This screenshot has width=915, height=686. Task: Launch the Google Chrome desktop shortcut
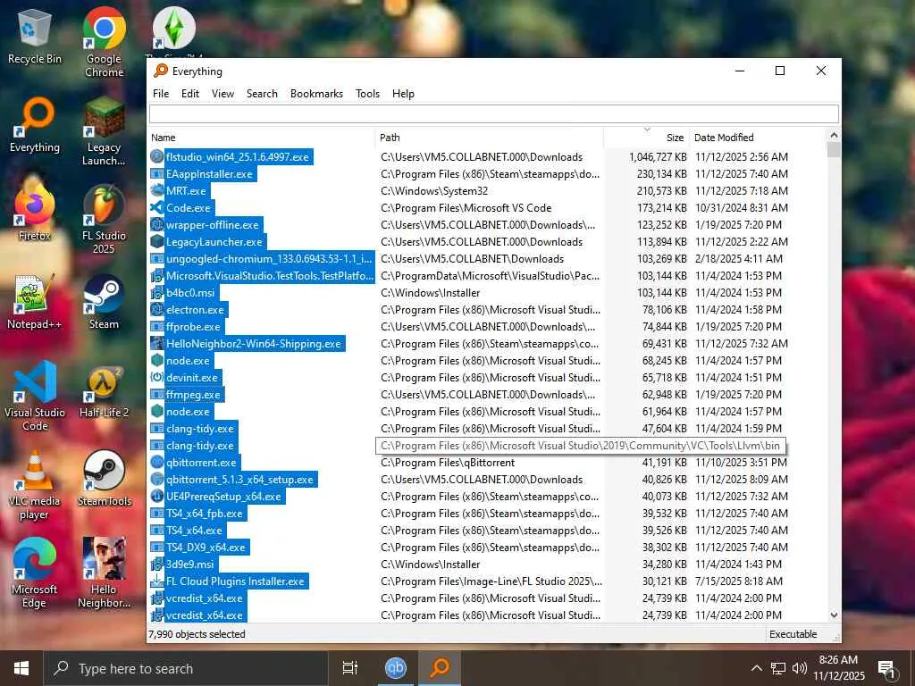click(x=104, y=42)
